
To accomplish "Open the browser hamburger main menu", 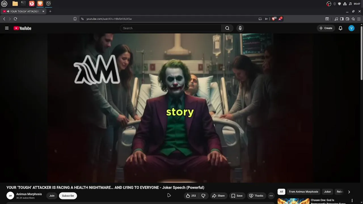I will 359,19.
